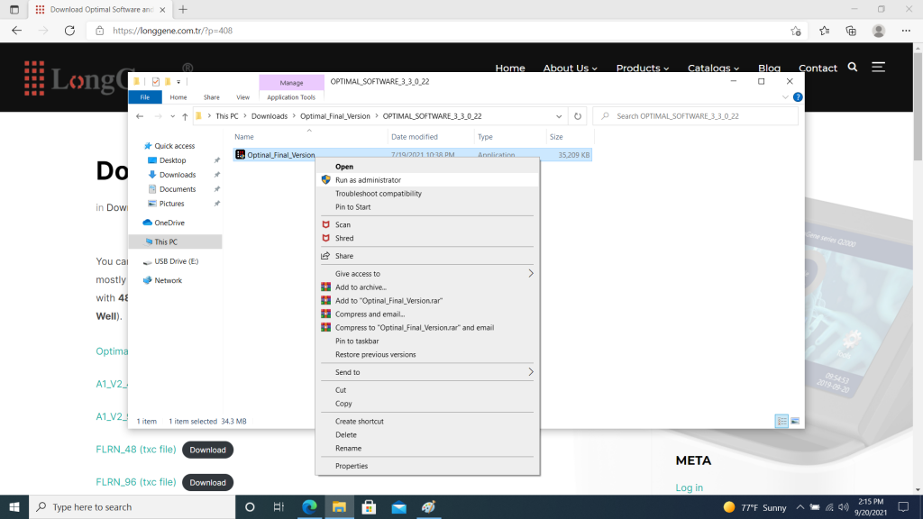
Task: Click the Optimal_Final_Version application file icon
Action: (x=241, y=155)
